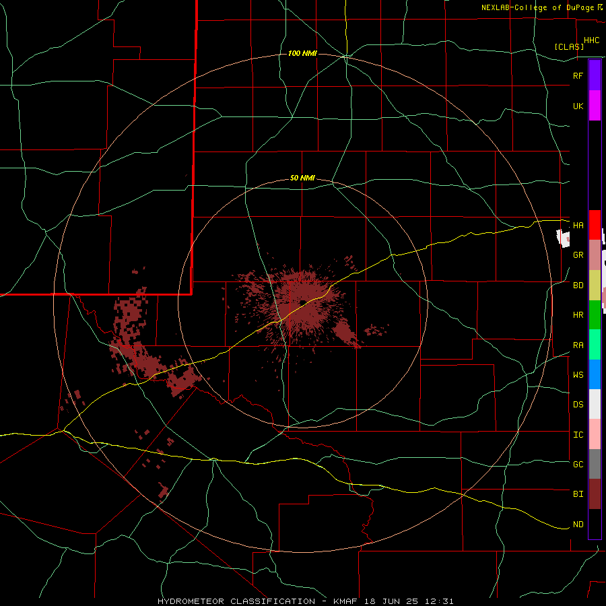Click the HHC product label

click(591, 40)
